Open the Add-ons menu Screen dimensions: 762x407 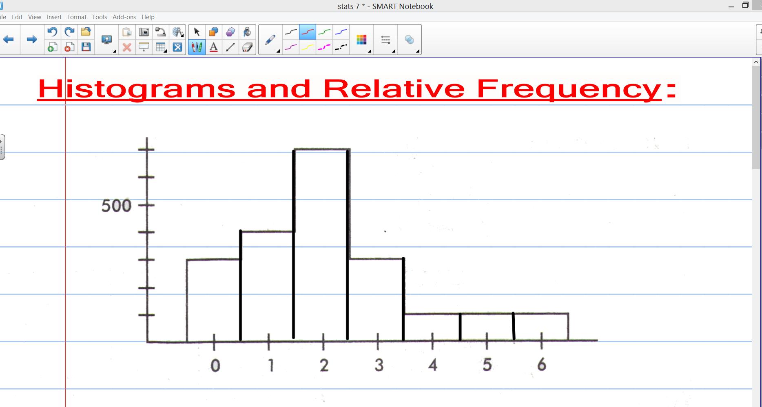point(124,17)
